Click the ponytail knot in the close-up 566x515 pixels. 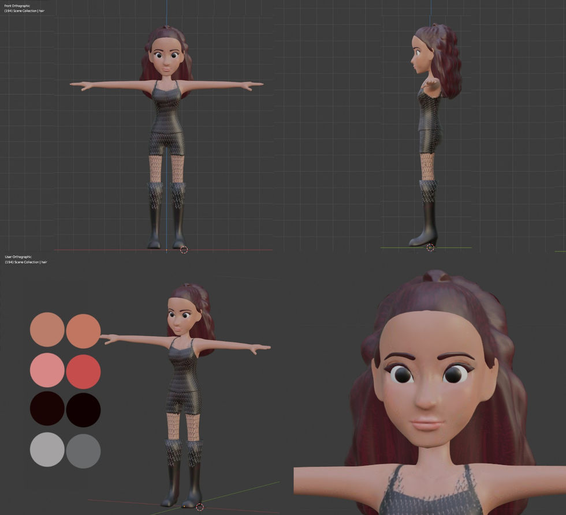coord(436,276)
